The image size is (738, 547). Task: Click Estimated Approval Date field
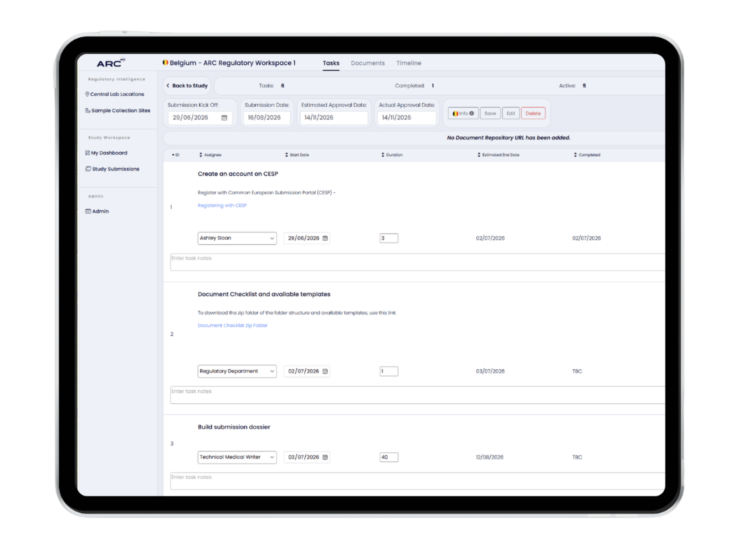tap(334, 118)
